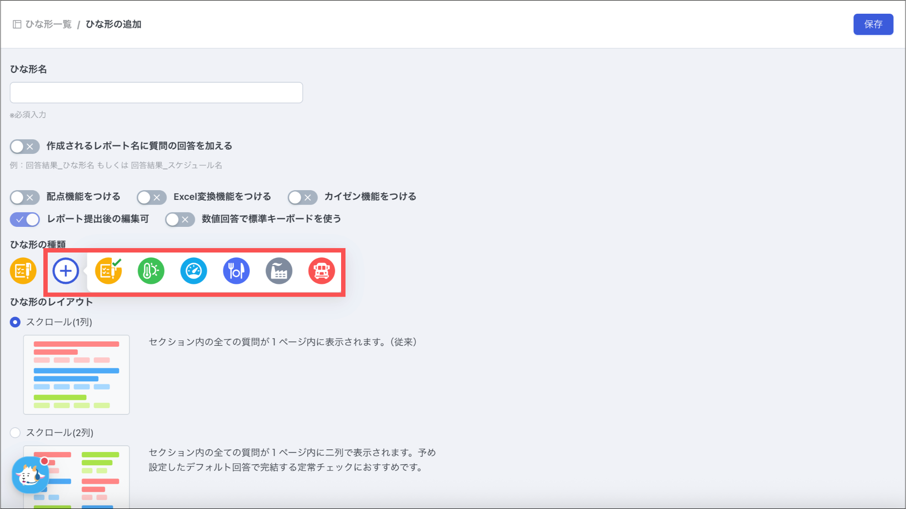Click the orange checklist template type icon
Screen dimensions: 906x509
coord(23,271)
